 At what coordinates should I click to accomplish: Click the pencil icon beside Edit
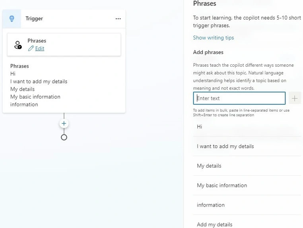click(31, 48)
